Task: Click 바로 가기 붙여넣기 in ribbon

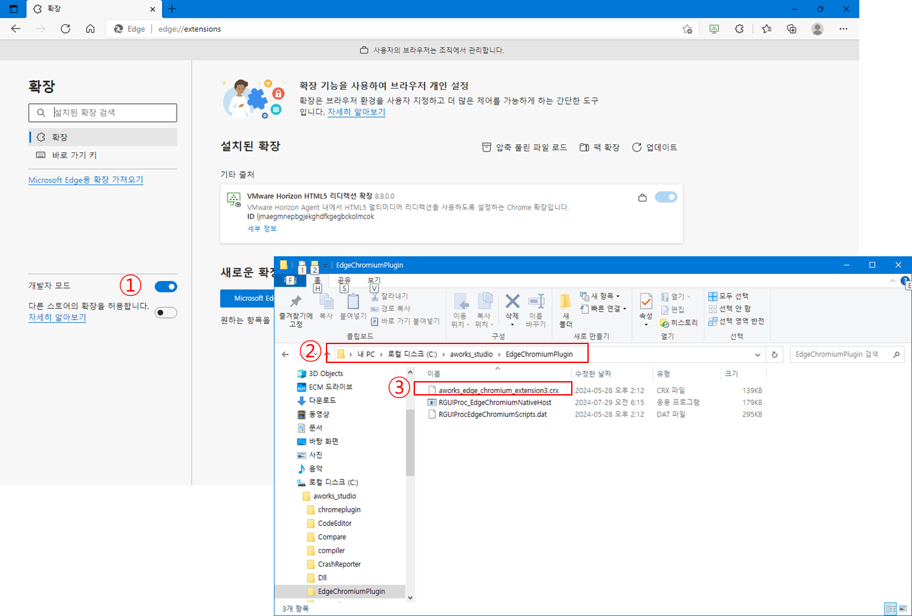Action: click(x=405, y=321)
